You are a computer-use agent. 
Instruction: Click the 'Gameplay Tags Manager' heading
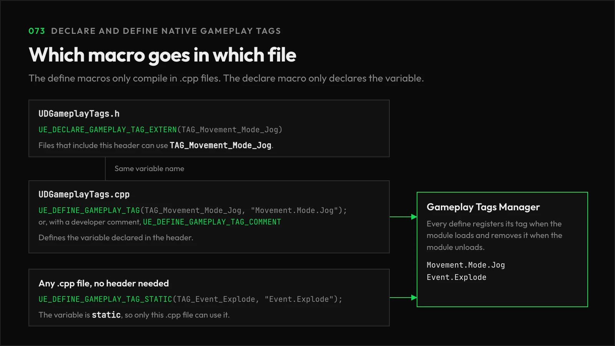[x=483, y=207]
